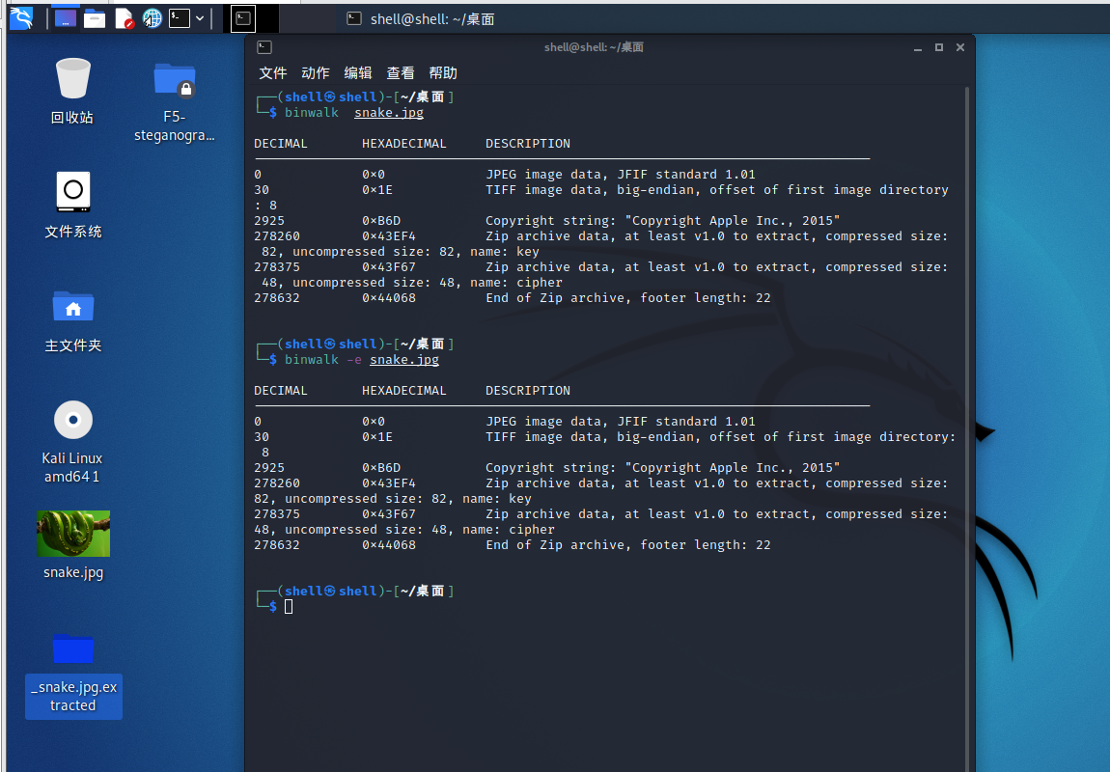Open the 动作 menu in the terminal
The image size is (1110, 772).
tap(315, 73)
